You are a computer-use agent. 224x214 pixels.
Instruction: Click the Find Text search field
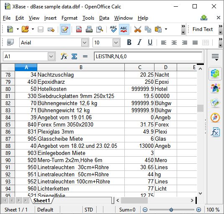[x=203, y=29]
